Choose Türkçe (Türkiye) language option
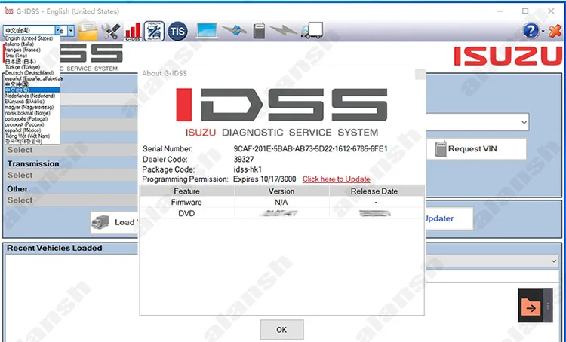This screenshot has width=566, height=342. [x=23, y=67]
